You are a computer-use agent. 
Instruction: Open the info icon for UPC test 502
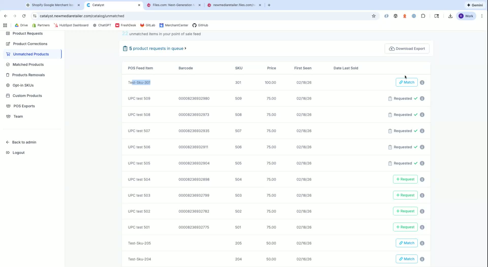tap(422, 212)
